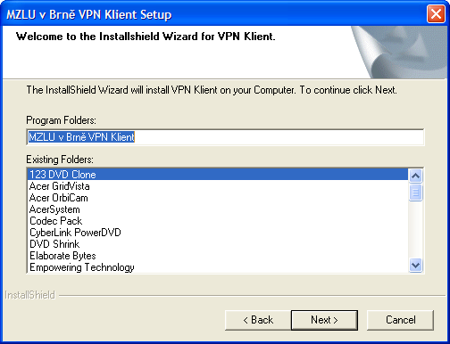This screenshot has height=344, width=450.
Task: Pick the Codec Pack folder
Action: pos(218,221)
